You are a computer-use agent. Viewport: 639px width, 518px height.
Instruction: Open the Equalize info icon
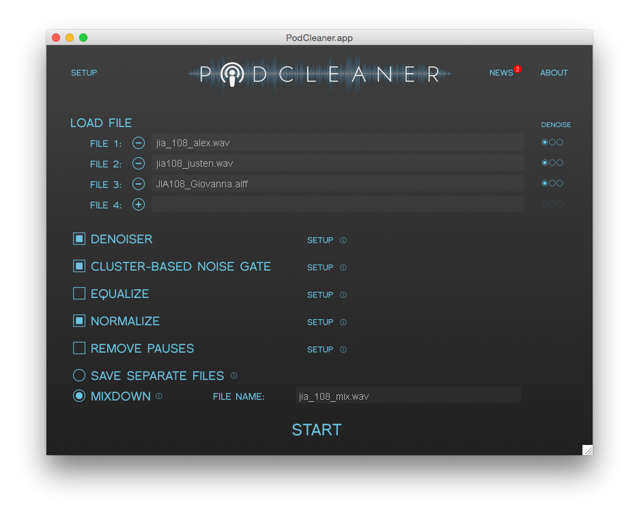point(343,295)
